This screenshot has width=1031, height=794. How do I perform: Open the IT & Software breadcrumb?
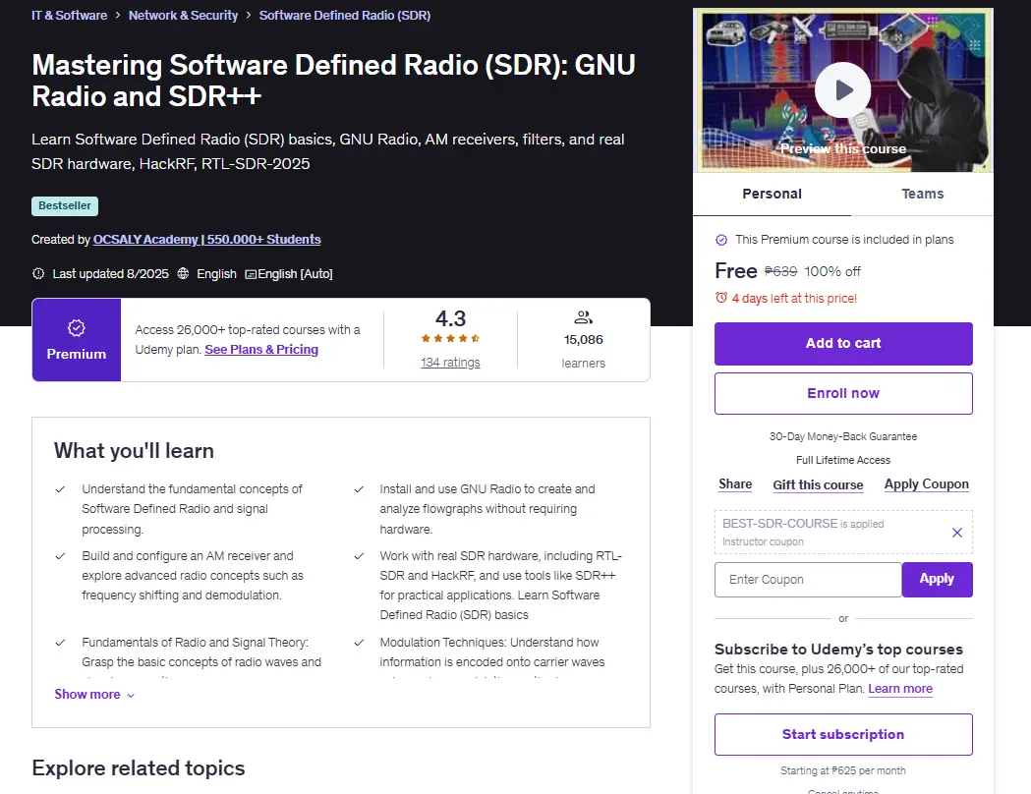tap(69, 15)
